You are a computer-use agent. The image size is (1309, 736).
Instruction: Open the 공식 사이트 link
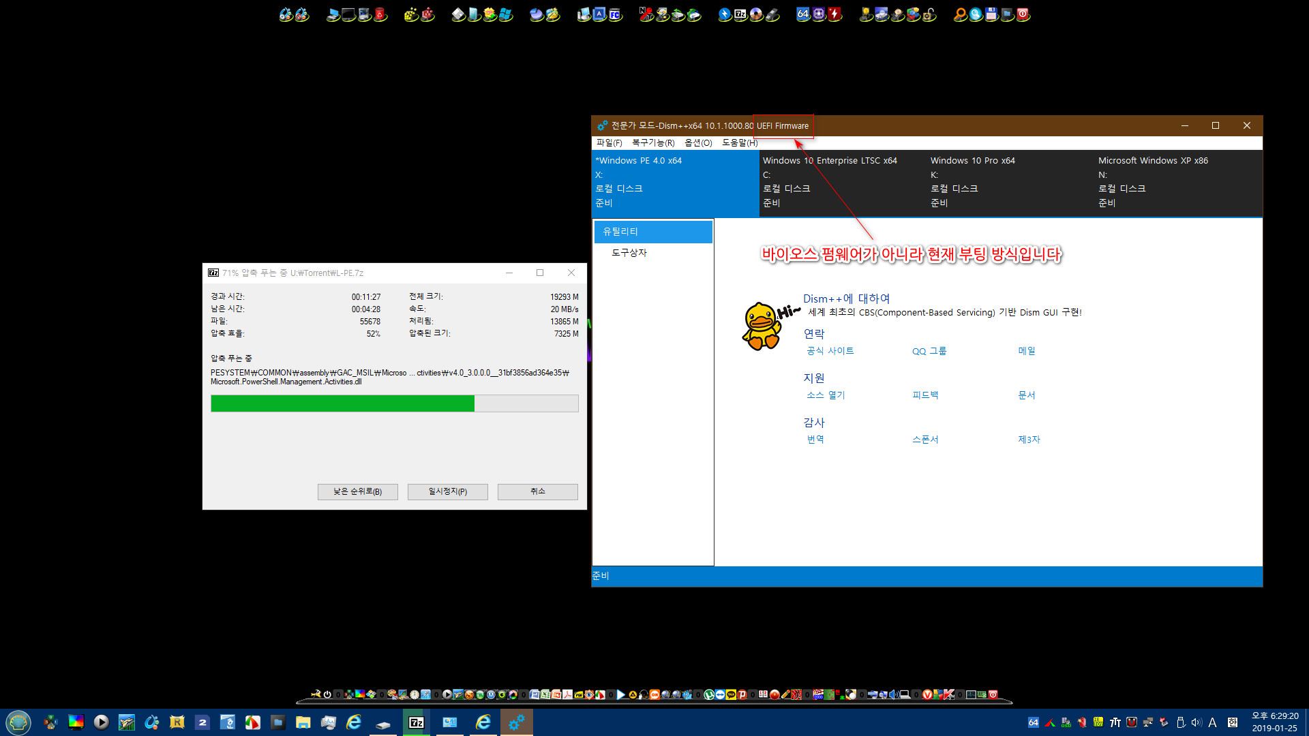tap(830, 351)
